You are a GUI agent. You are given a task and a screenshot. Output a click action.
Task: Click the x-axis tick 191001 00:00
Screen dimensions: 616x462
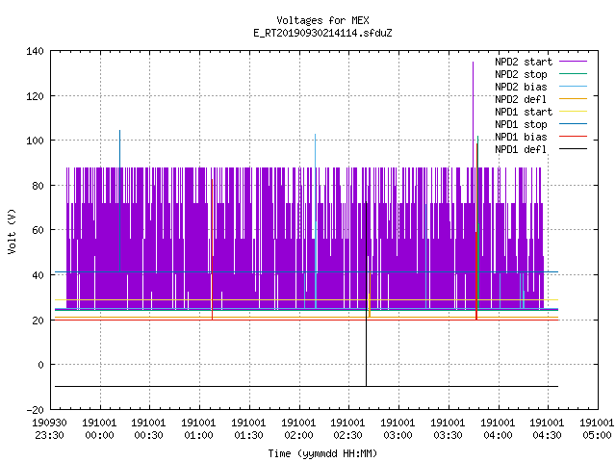point(99,429)
